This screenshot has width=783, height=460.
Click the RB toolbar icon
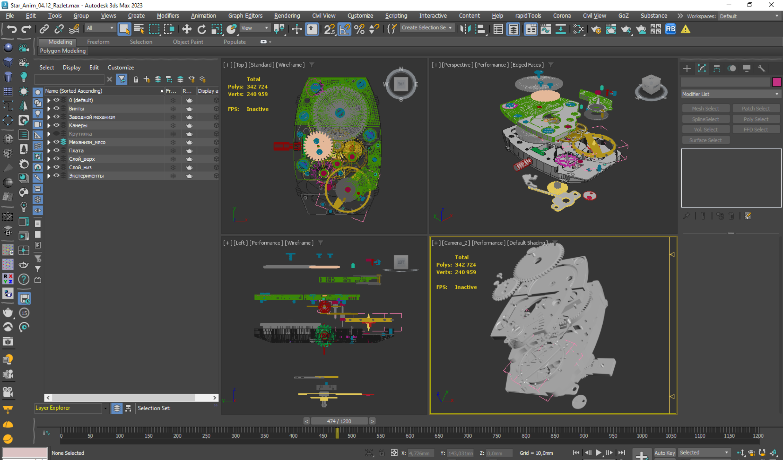[670, 29]
